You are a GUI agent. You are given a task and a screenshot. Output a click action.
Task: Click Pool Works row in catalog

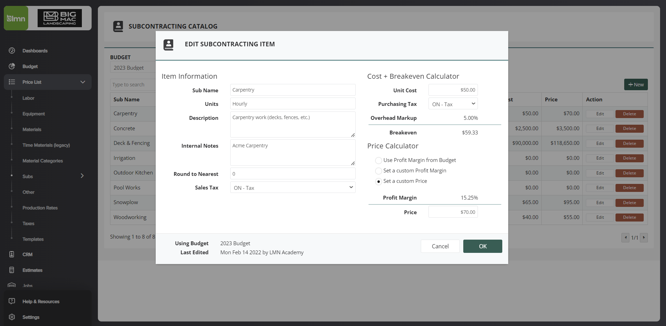coord(127,188)
